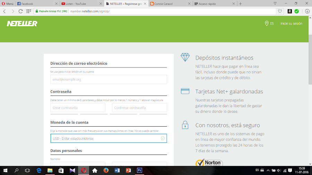Launch Firefox from the taskbar
This screenshot has height=175, width=312.
(106, 171)
